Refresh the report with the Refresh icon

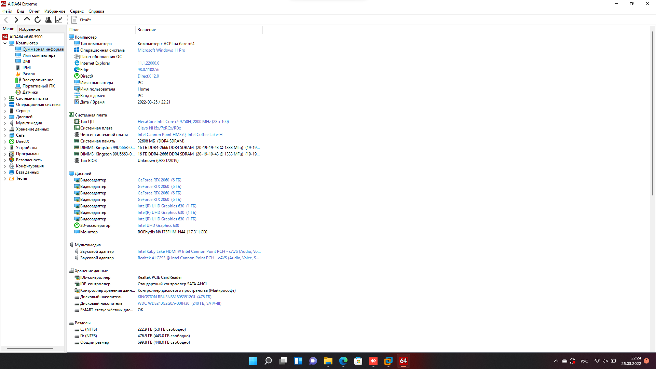pos(38,20)
